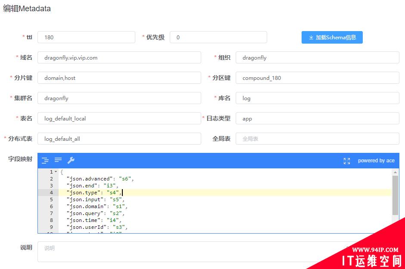
Task: Click the repair wrench icon
Action: click(71, 160)
